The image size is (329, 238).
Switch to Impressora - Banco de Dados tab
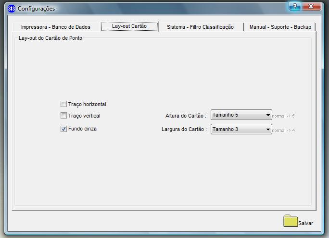(x=56, y=27)
